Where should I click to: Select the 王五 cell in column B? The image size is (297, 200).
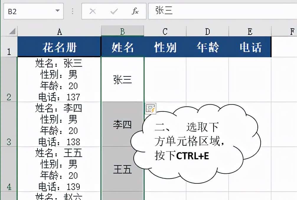tap(122, 170)
